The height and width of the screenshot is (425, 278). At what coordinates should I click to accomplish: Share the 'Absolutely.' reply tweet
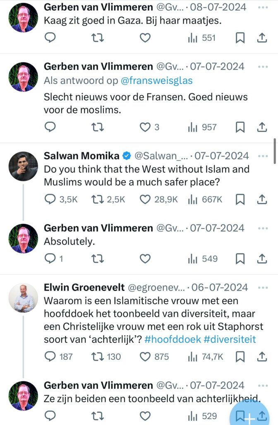pos(261,259)
